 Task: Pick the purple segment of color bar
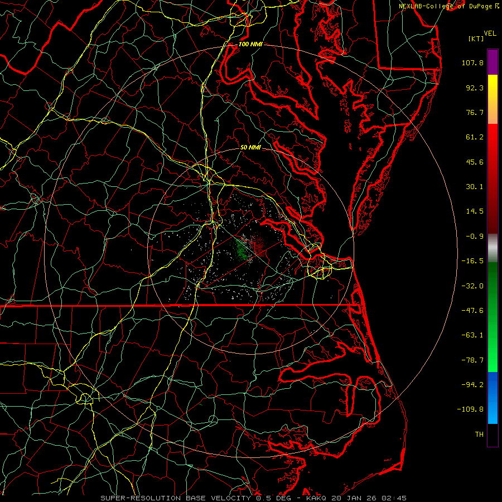493,62
